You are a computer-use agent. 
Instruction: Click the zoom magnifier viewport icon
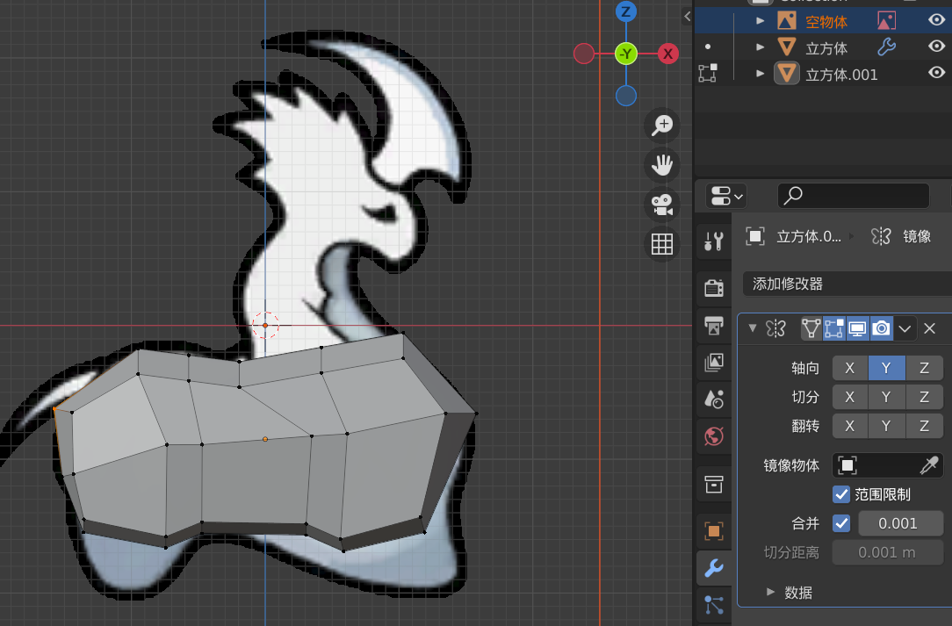tap(662, 126)
